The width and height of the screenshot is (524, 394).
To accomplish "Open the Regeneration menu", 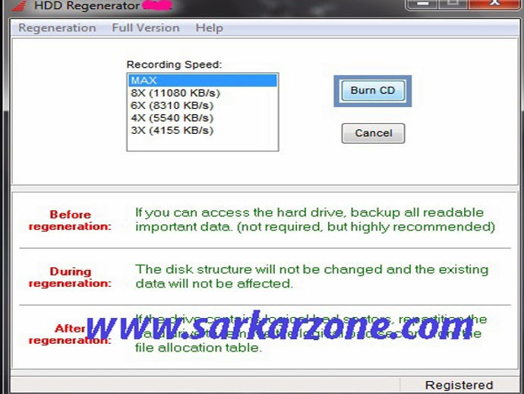I will pyautogui.click(x=57, y=28).
